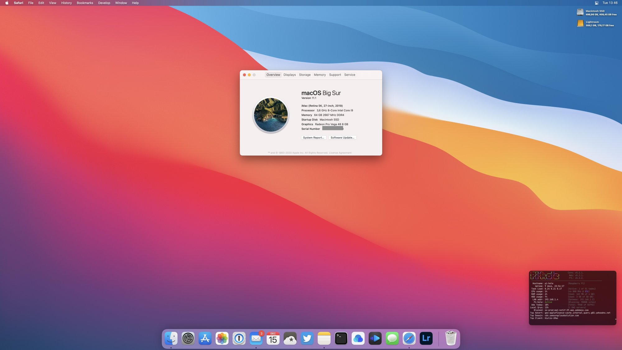This screenshot has height=350, width=622.
Task: Open the File menu
Action: click(x=31, y=3)
